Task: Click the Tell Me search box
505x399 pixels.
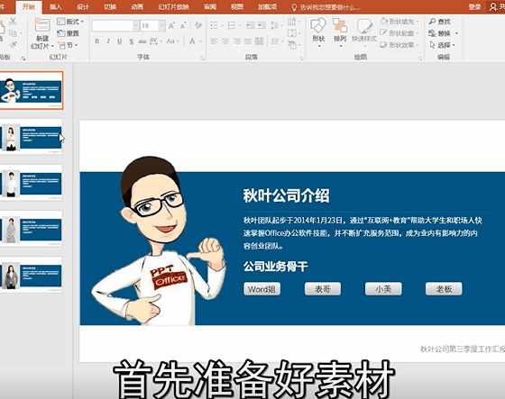Action: [326, 7]
